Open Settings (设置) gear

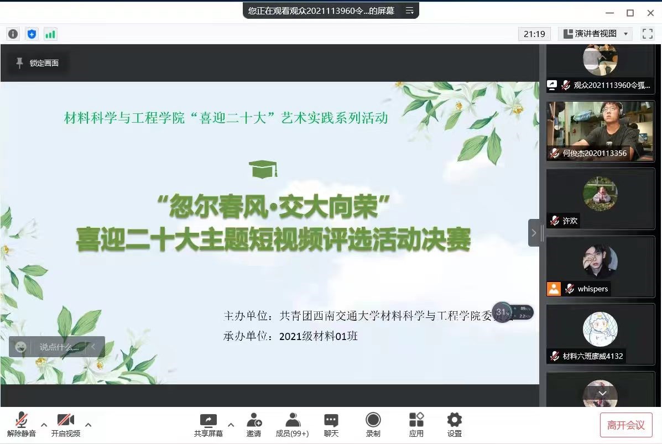(454, 425)
